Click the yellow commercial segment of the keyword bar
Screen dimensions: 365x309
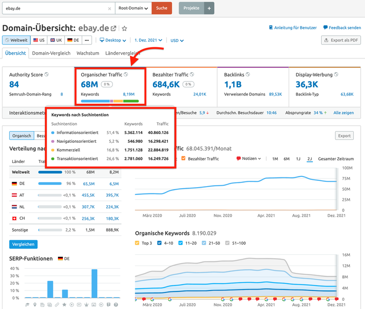click(118, 101)
